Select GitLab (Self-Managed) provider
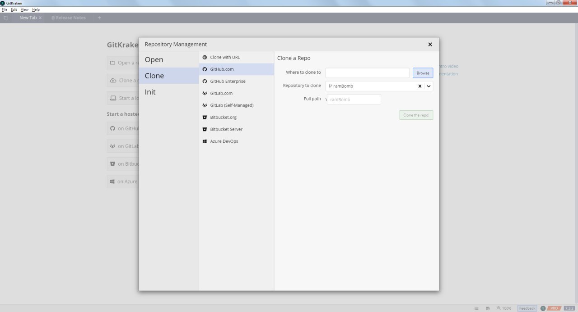Screen dimensions: 578x312 (x=236, y=105)
